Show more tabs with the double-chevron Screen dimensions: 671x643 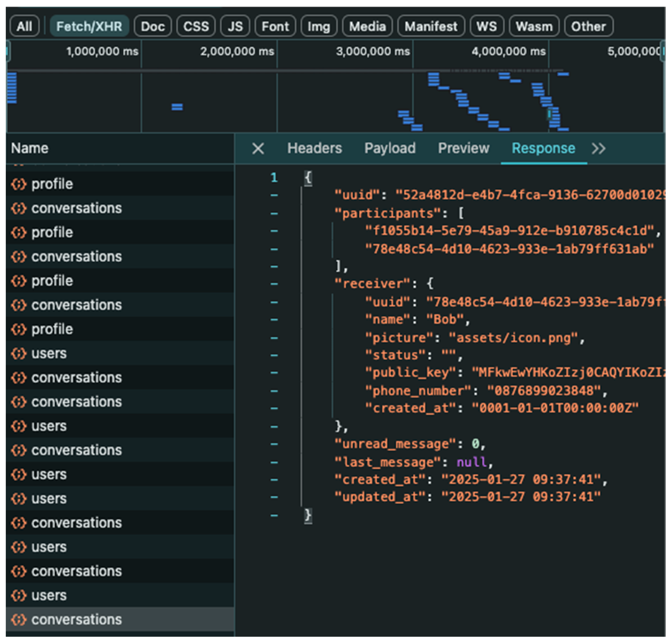point(598,149)
